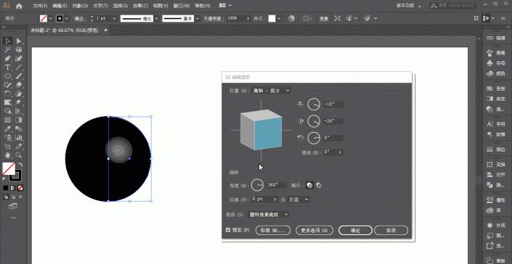
Task: Select the Rotate tool
Action: [8, 94]
